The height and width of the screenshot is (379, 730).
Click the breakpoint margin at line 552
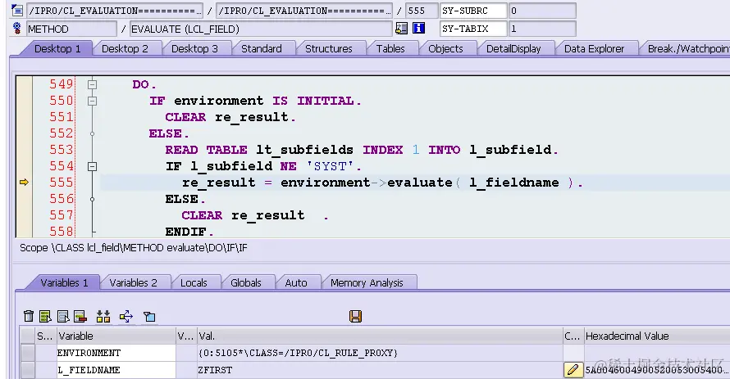click(x=25, y=133)
